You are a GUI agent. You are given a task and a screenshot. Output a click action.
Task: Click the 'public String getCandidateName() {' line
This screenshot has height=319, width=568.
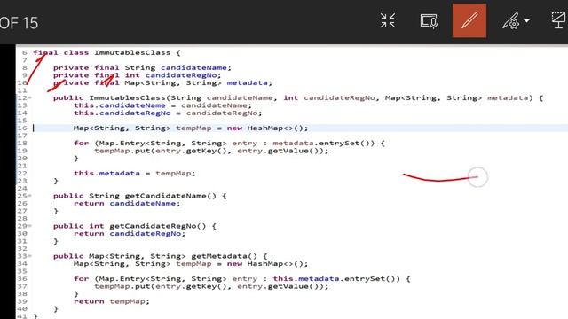(140, 196)
